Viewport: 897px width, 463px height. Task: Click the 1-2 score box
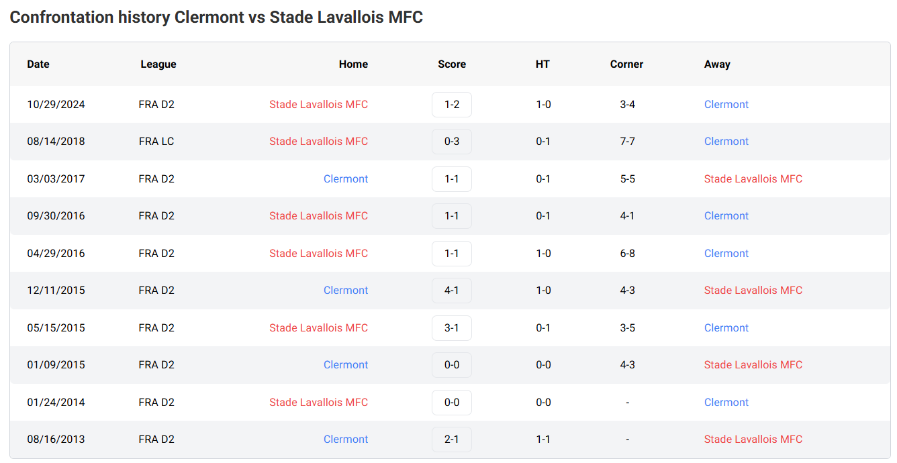[x=451, y=105]
